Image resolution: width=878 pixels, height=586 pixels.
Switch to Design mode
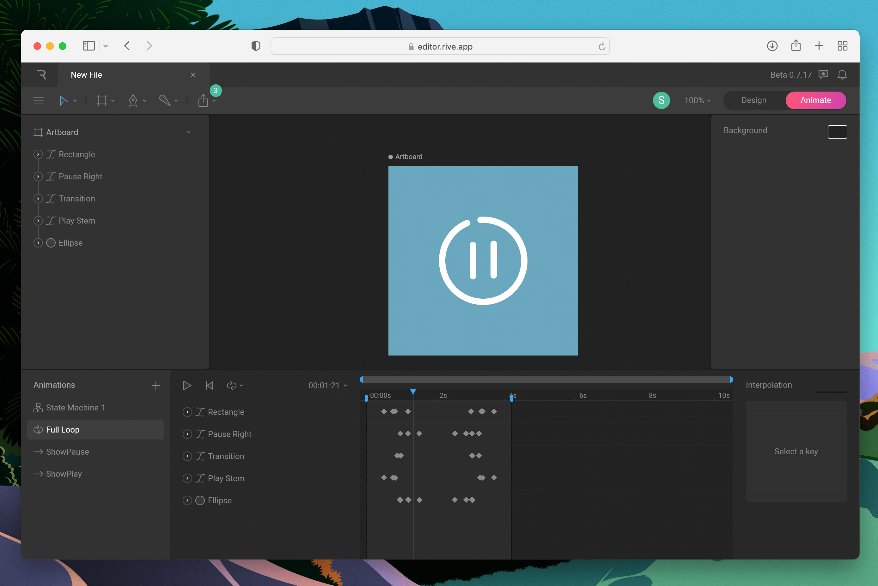tap(753, 100)
